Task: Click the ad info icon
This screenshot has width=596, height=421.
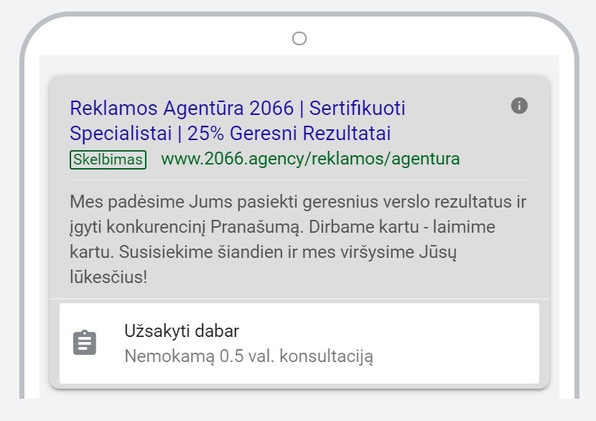Action: [519, 106]
